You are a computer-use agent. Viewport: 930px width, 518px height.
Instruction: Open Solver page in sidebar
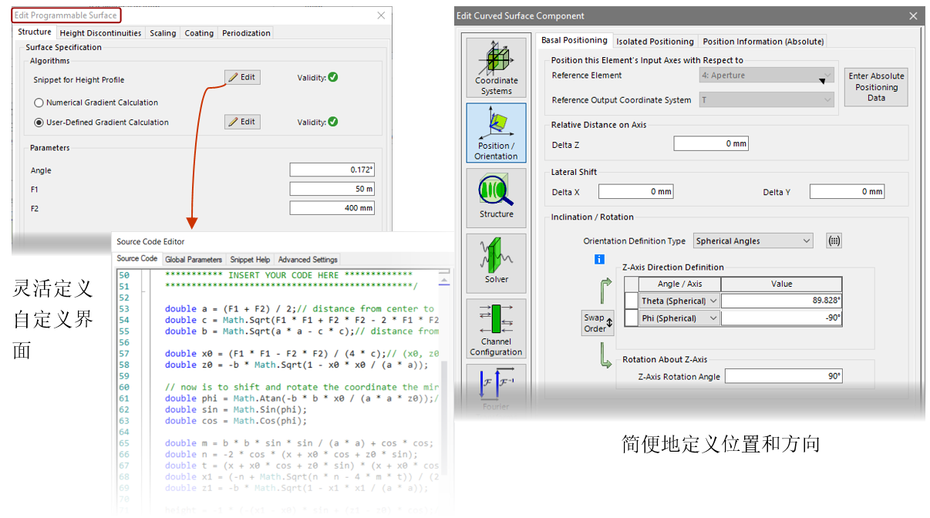pos(496,263)
